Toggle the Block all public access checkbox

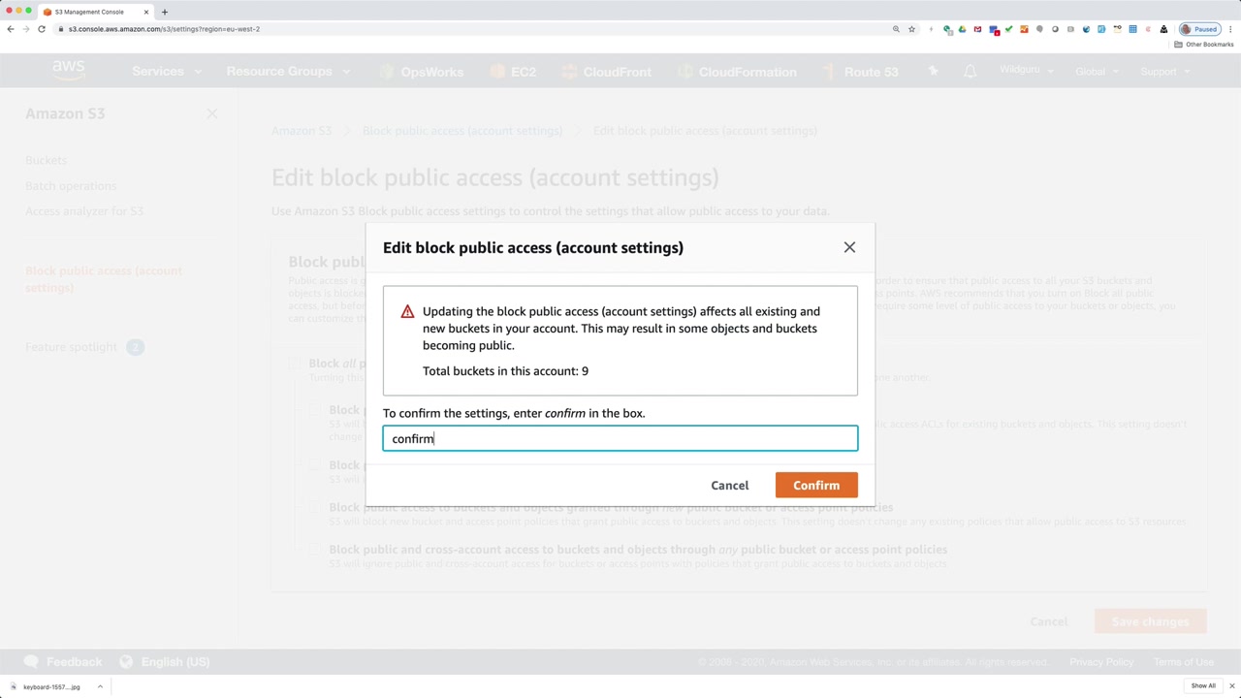(295, 364)
